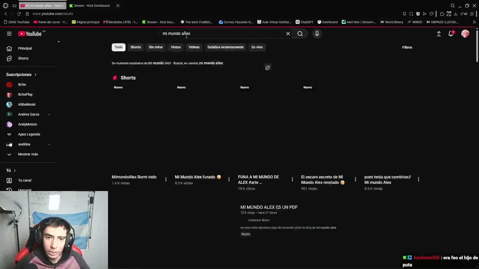Viewport: 479px width, 269px height.
Task: Click the browser address bar URL
Action: tap(53, 14)
